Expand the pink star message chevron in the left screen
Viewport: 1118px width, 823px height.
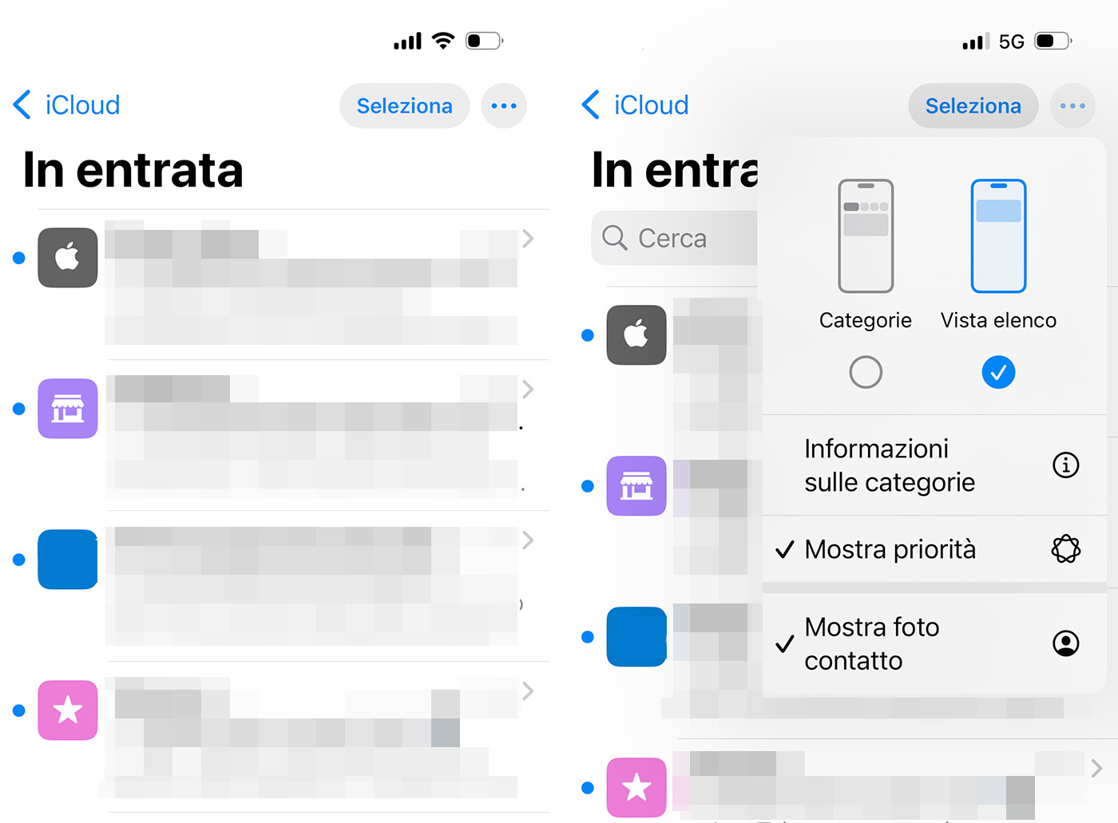528,690
